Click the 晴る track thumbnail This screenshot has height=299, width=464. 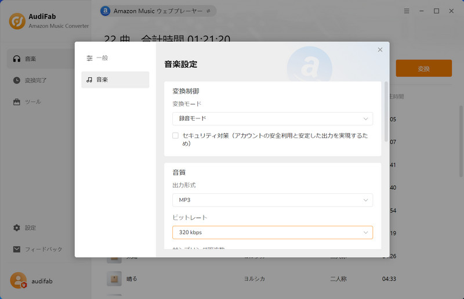click(x=114, y=279)
